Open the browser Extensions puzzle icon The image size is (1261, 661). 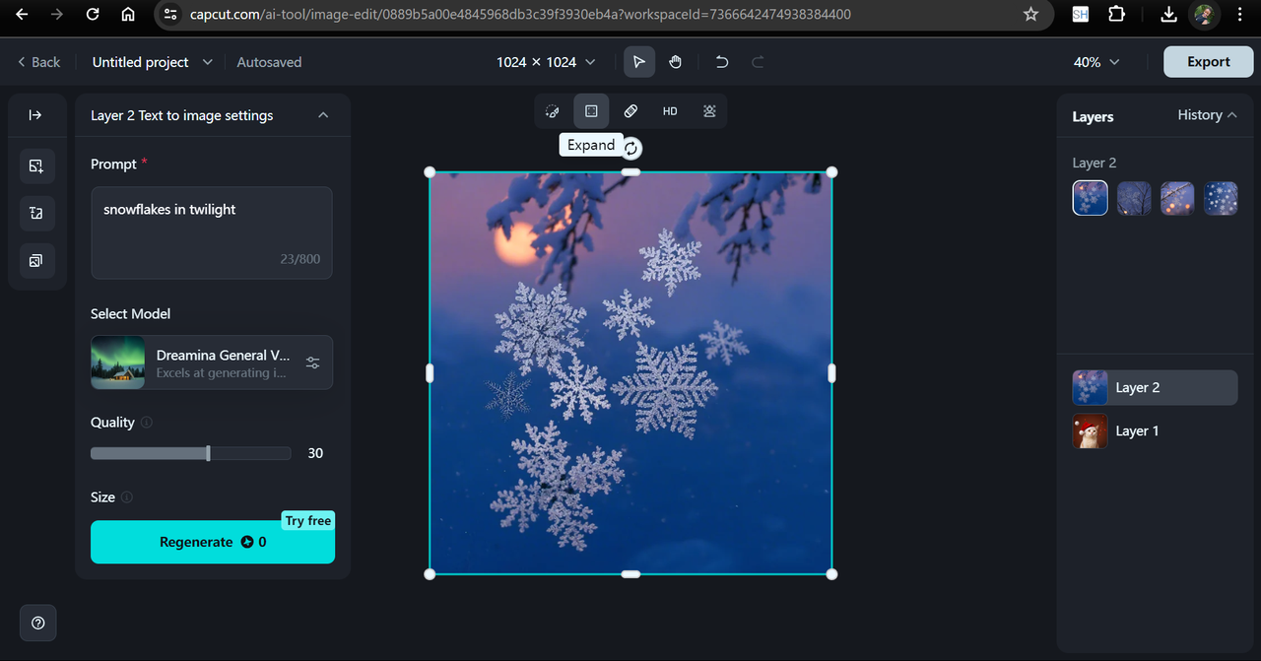click(x=1116, y=15)
